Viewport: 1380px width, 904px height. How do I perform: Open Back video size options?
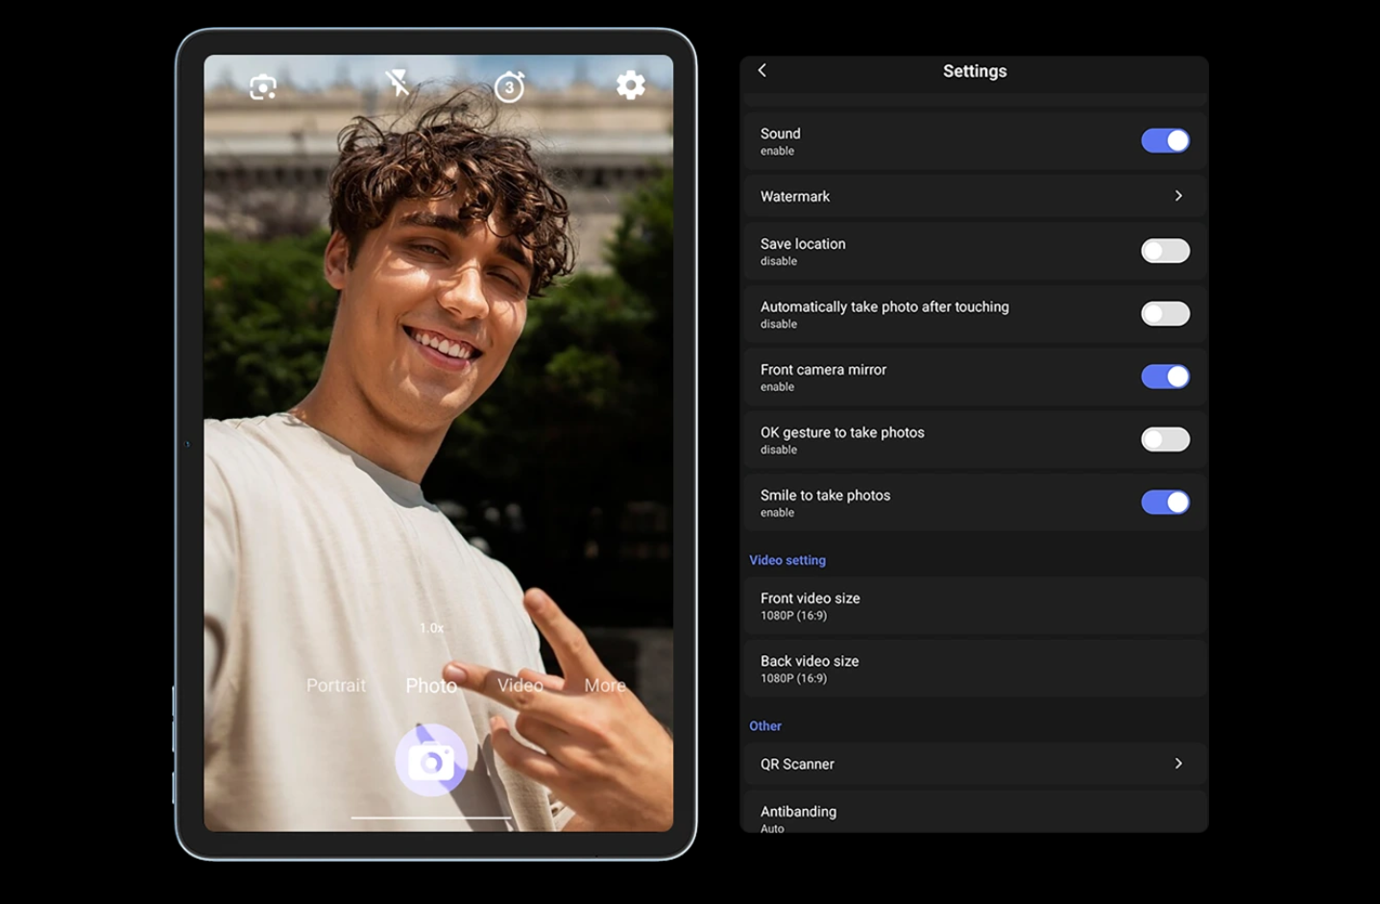tap(974, 669)
